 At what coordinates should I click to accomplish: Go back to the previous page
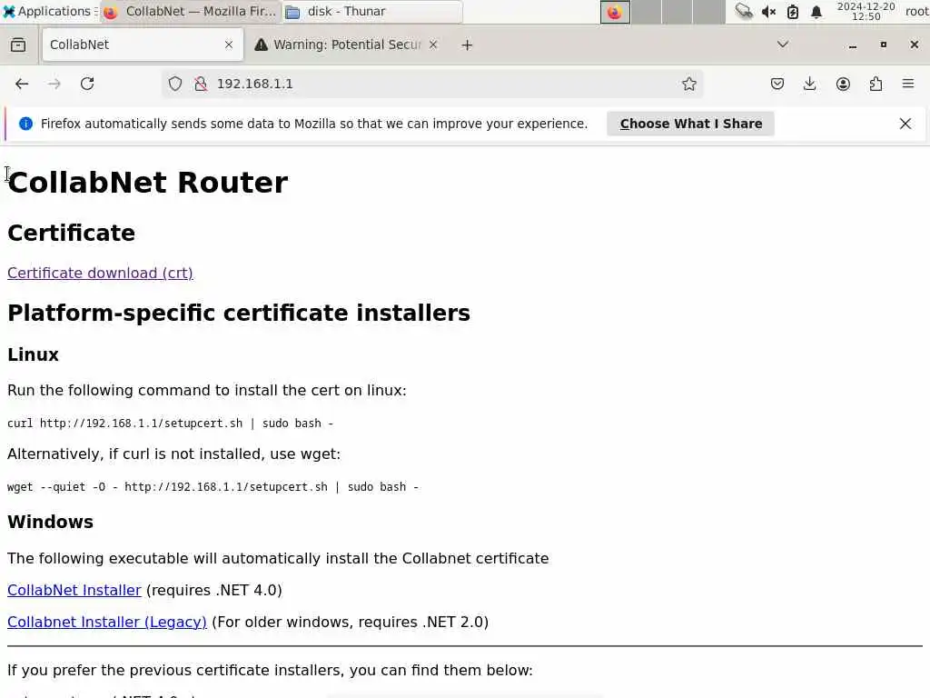(x=22, y=84)
